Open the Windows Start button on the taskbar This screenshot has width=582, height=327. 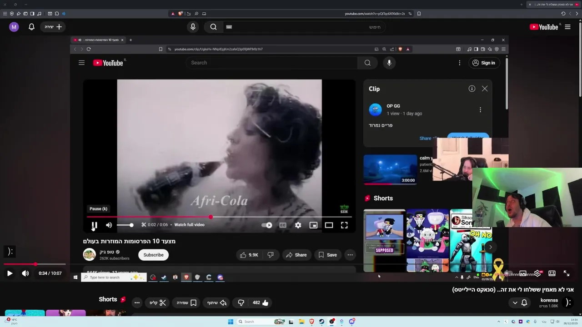231,322
